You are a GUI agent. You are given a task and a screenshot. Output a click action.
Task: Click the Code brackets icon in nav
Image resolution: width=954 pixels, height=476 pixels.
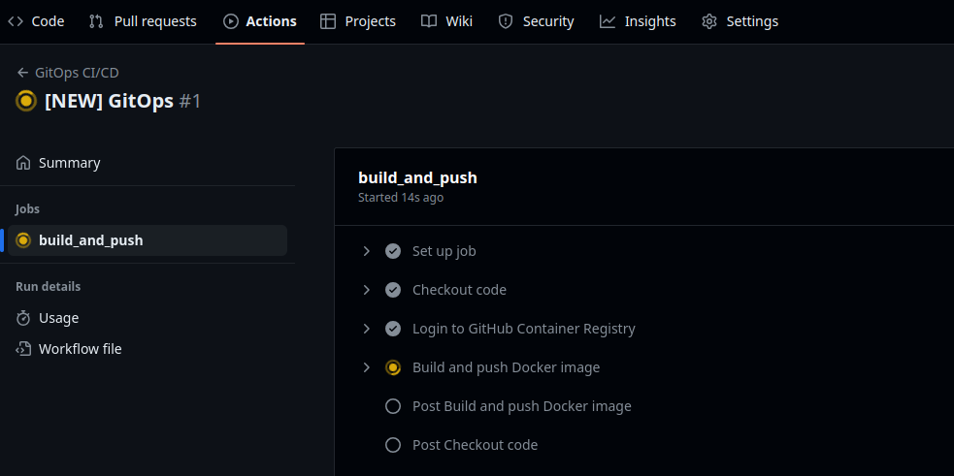(x=16, y=21)
